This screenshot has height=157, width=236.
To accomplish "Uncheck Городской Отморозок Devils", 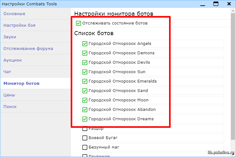I will click(x=85, y=62).
